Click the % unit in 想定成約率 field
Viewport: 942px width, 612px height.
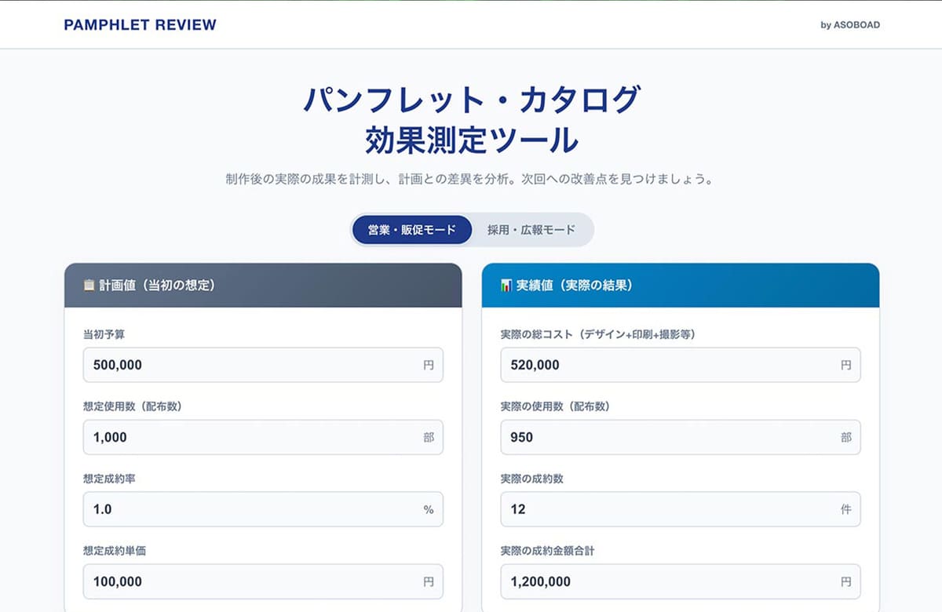[429, 509]
